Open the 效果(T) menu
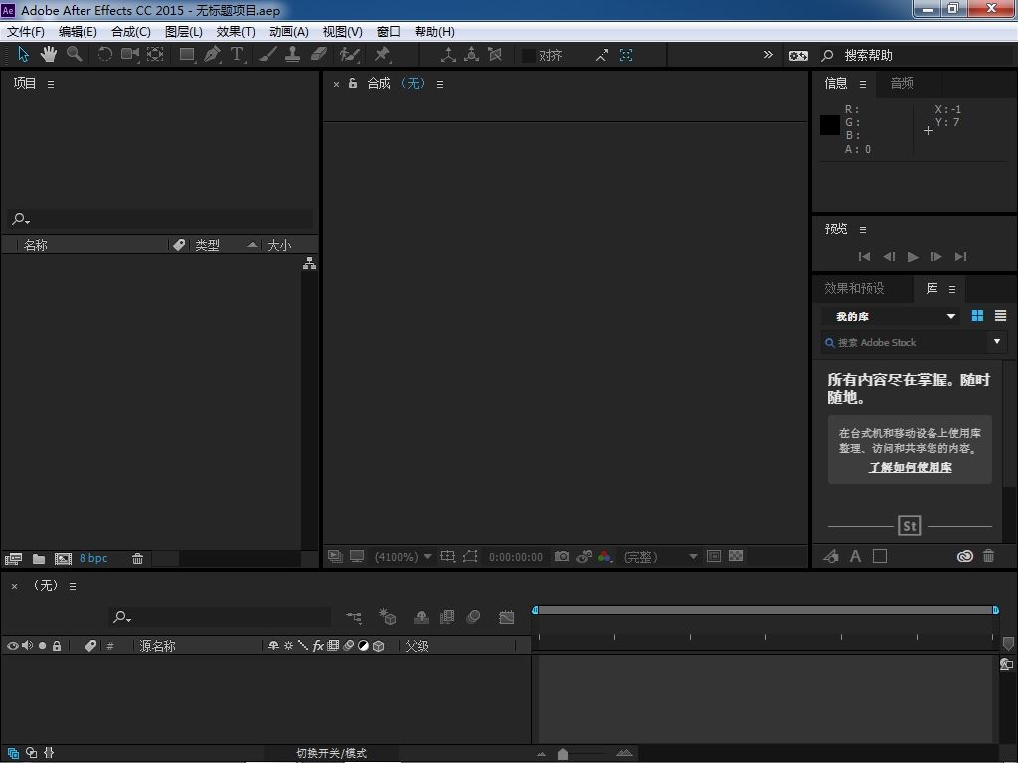The image size is (1018, 763). tap(236, 31)
